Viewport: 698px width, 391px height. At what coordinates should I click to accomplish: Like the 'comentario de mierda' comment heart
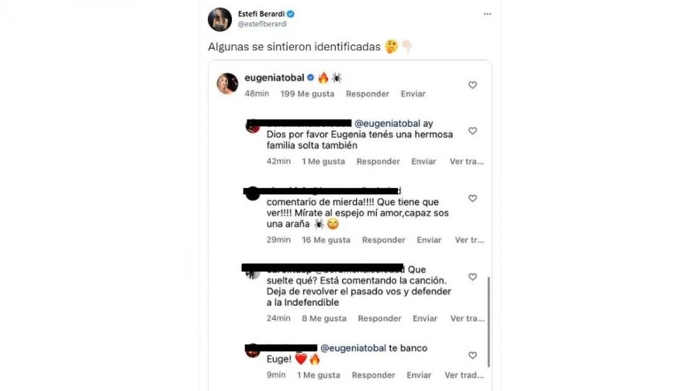point(473,198)
